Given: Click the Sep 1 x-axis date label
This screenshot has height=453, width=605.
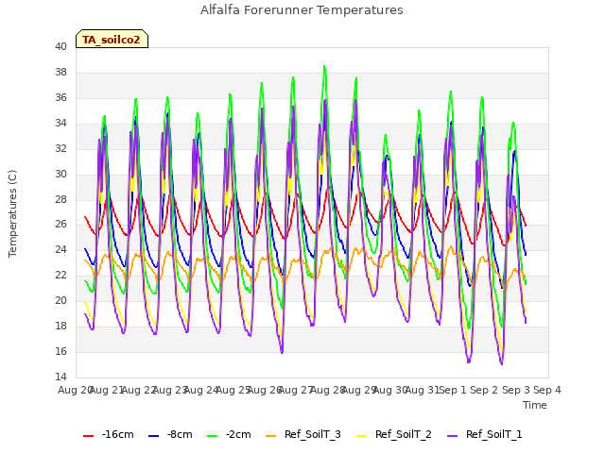Looking at the screenshot, I should pos(453,390).
